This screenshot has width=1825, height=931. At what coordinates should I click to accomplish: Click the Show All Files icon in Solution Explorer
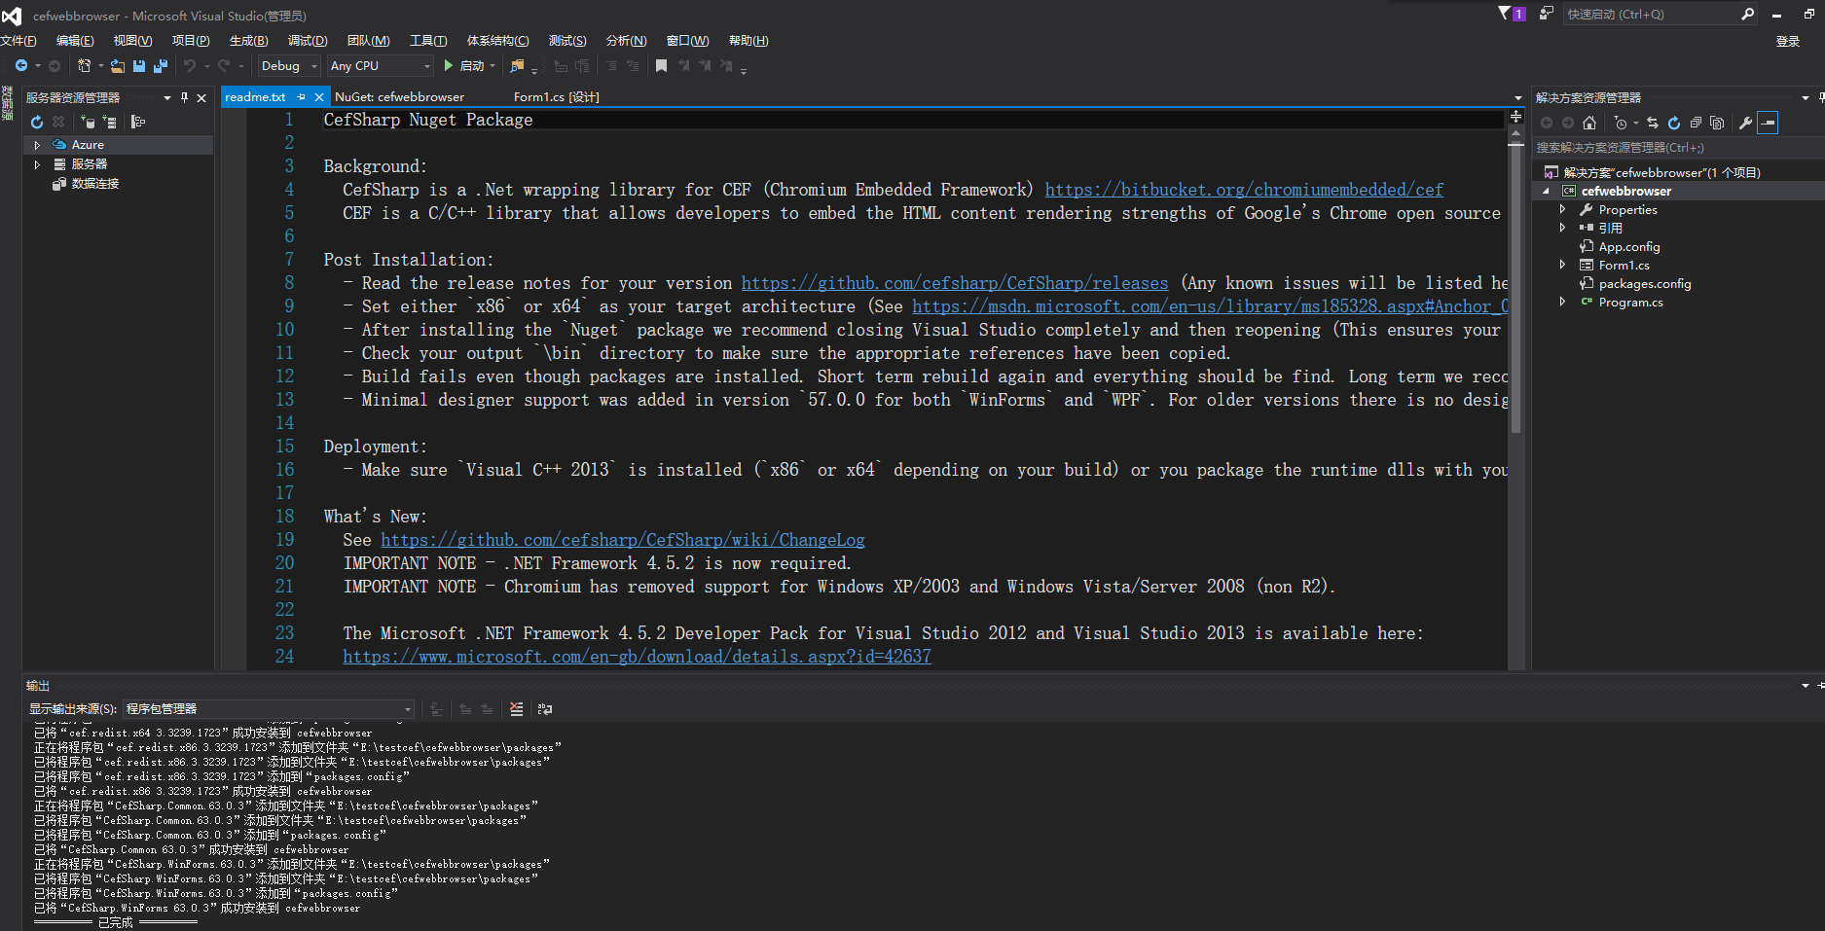(1717, 123)
